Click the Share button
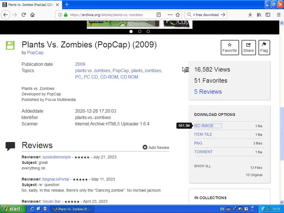 248,47
